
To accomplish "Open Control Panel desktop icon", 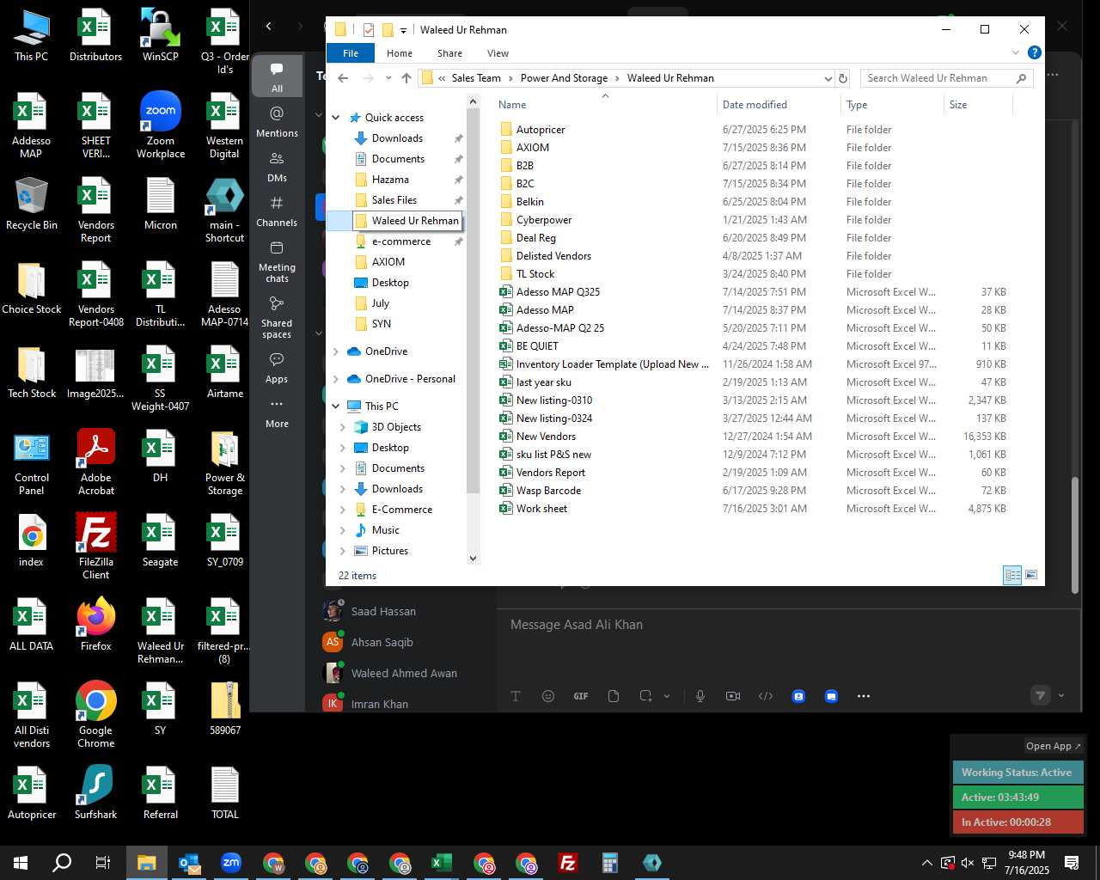I will tap(32, 461).
